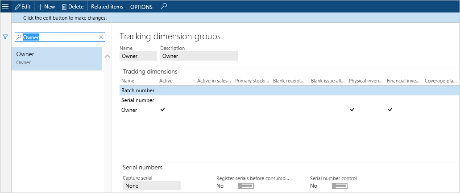This screenshot has height=193, width=460.
Task: Clear the Owner filter text with X
Action: click(x=101, y=37)
